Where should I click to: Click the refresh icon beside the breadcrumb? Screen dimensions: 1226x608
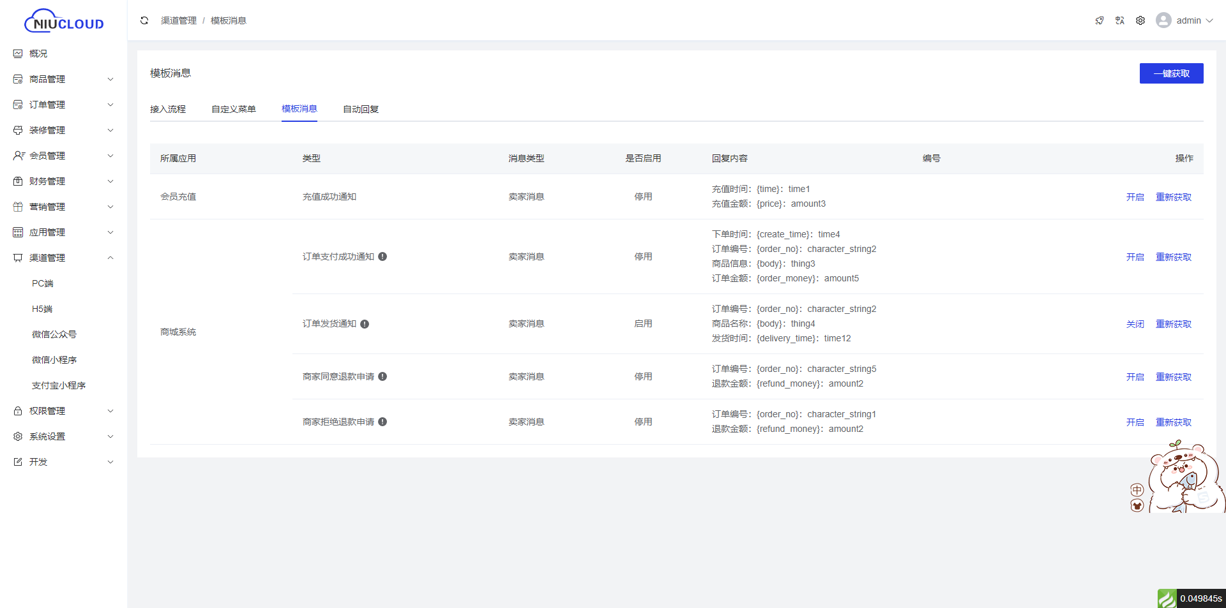(x=144, y=20)
